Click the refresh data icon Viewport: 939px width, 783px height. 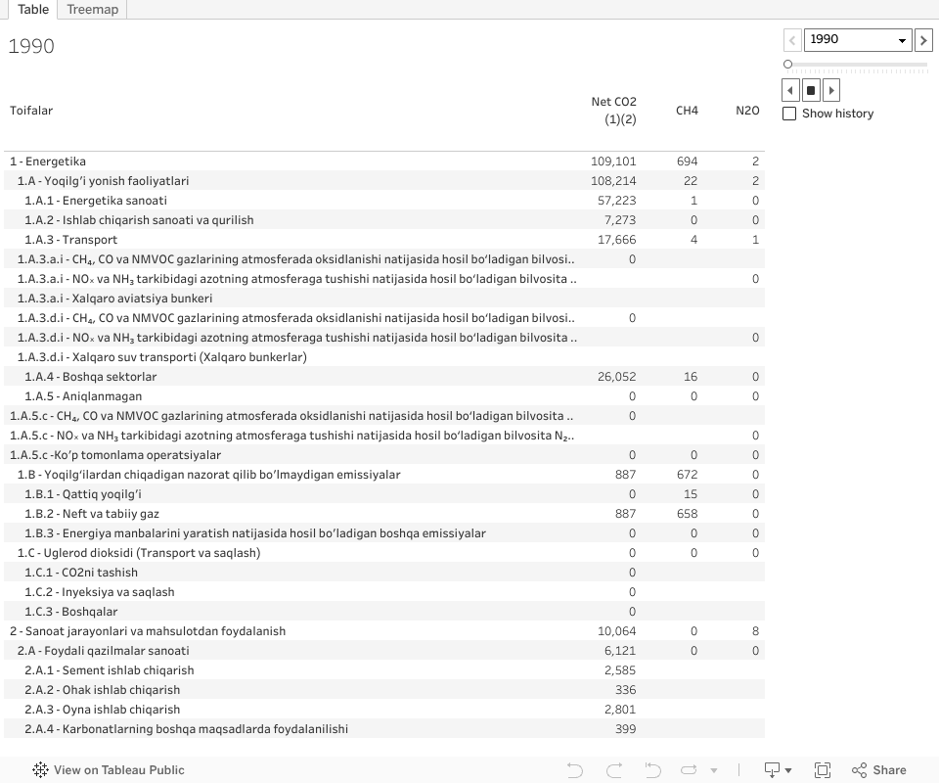pos(689,770)
